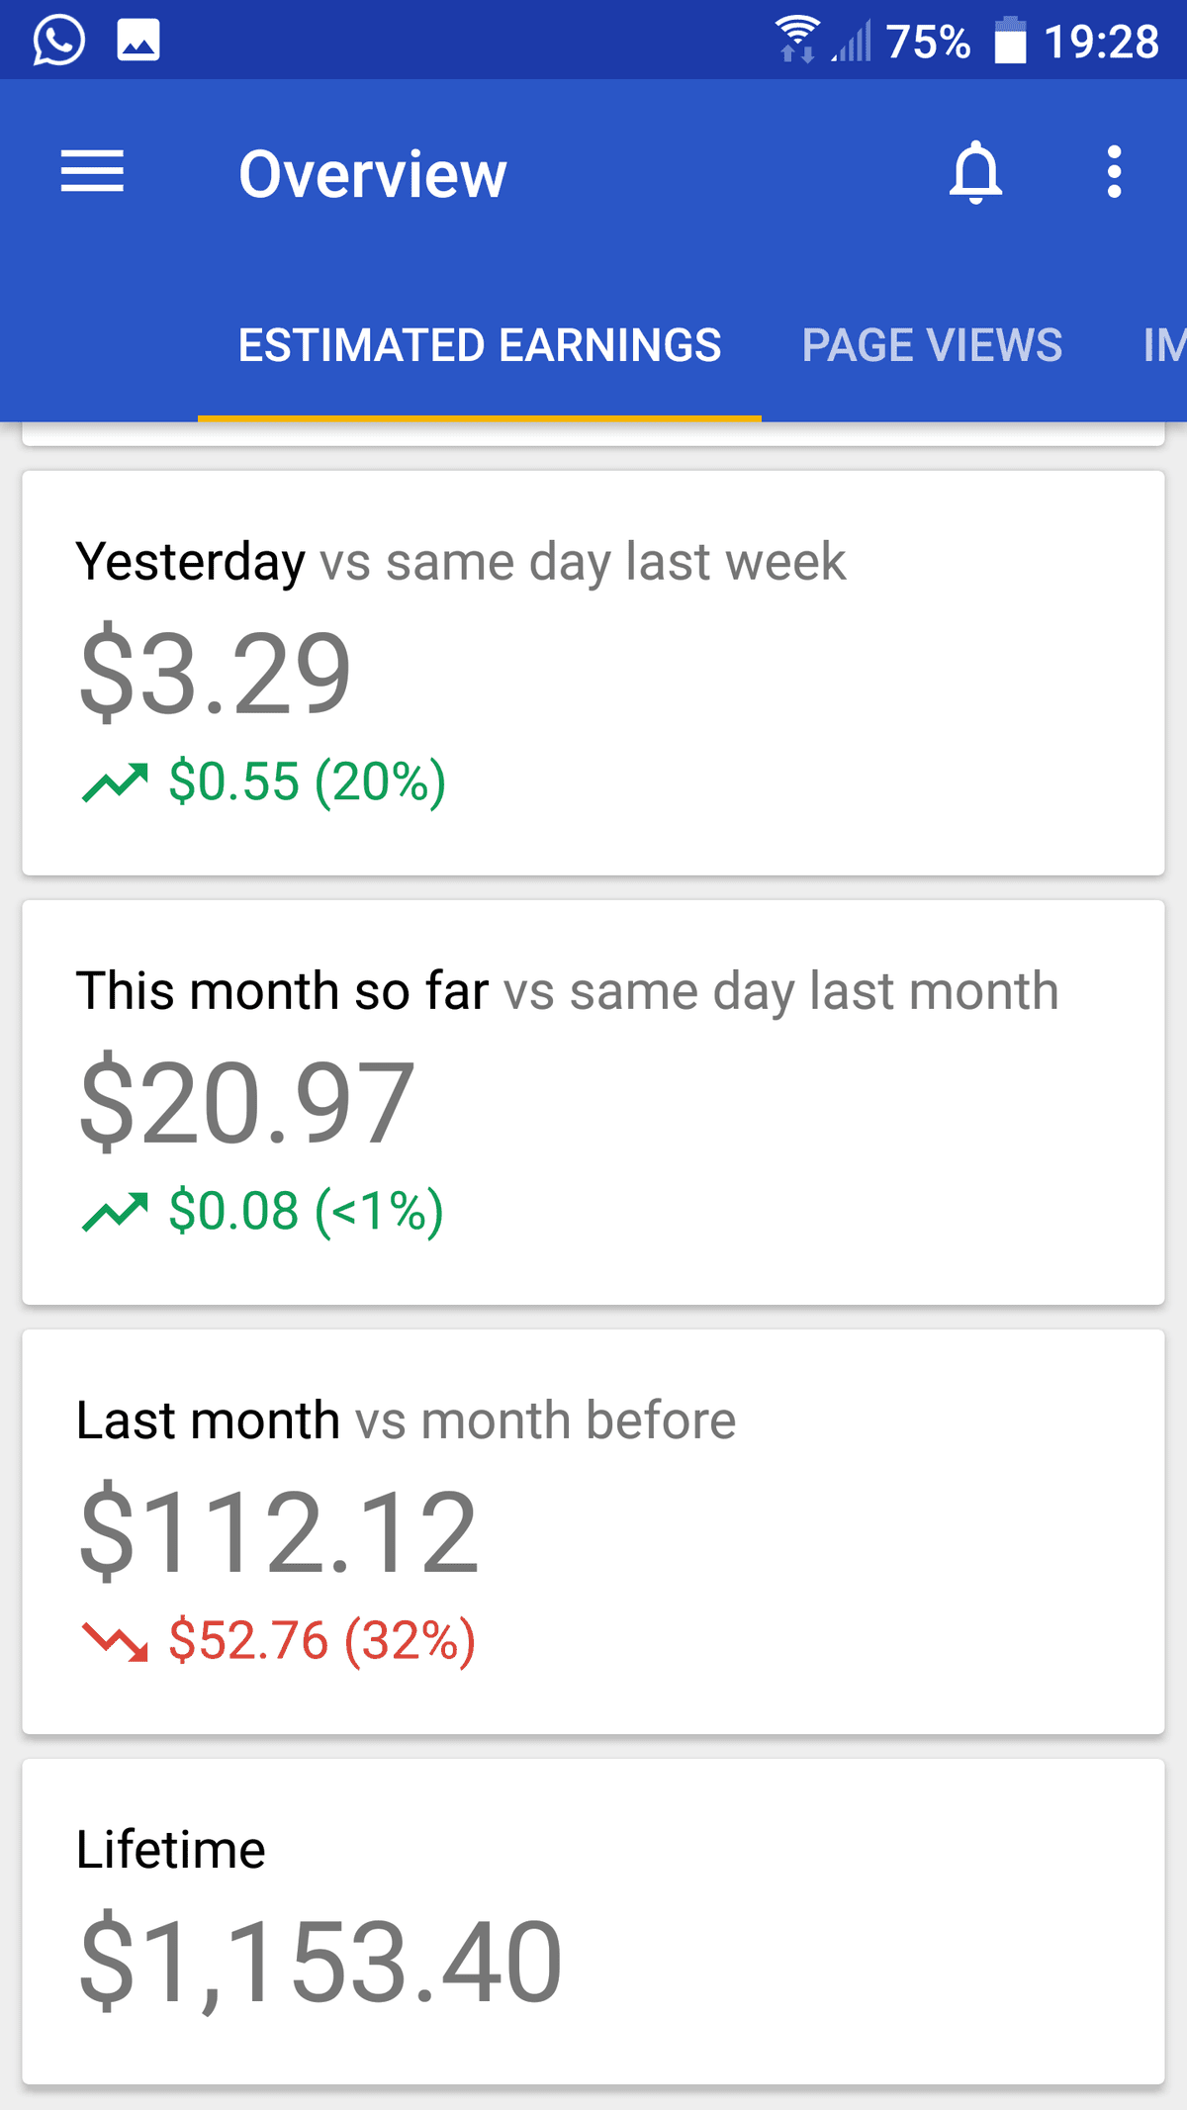Open the Last month earnings card
This screenshot has height=2110, width=1187.
pyautogui.click(x=593, y=1531)
